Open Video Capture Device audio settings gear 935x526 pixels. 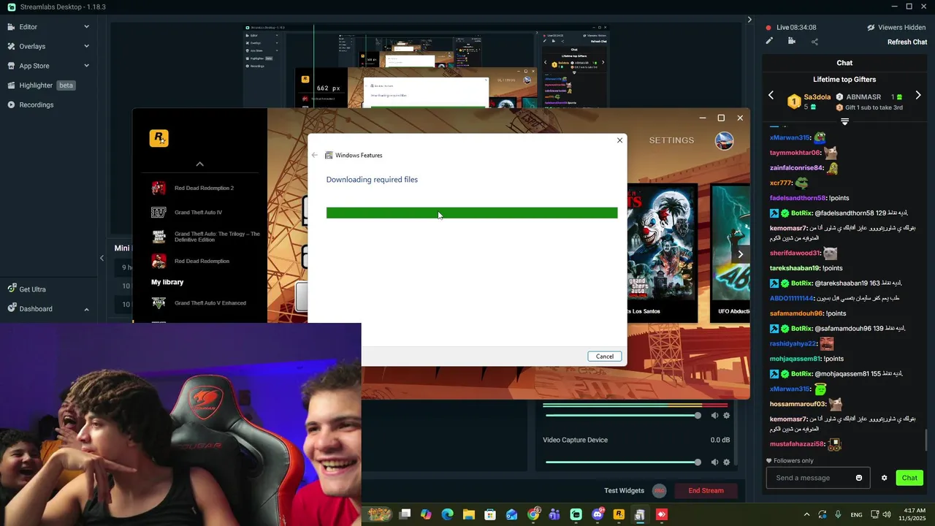pyautogui.click(x=726, y=462)
